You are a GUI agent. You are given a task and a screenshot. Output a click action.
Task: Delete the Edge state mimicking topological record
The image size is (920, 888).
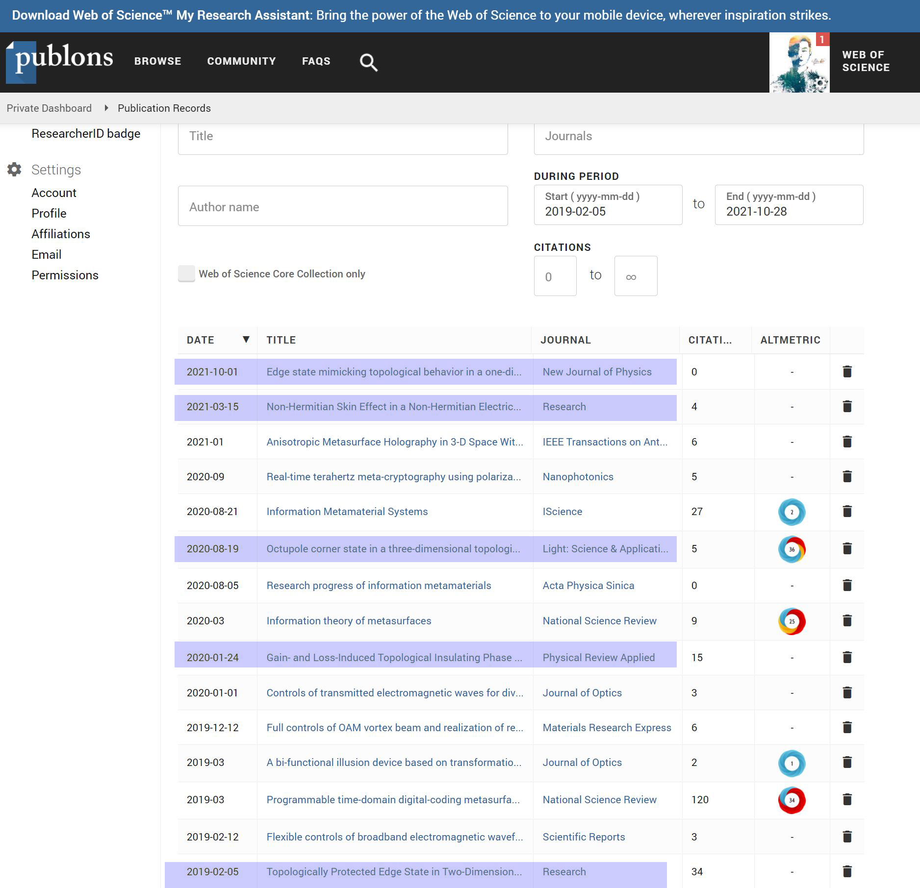[847, 372]
